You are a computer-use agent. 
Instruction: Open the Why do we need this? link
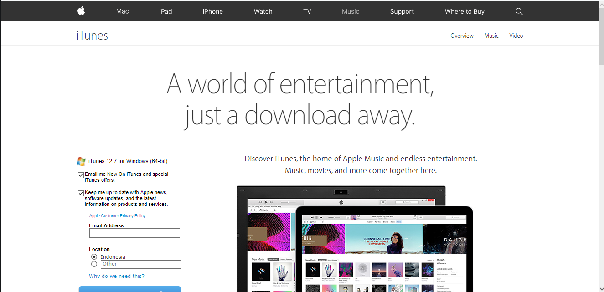(117, 276)
